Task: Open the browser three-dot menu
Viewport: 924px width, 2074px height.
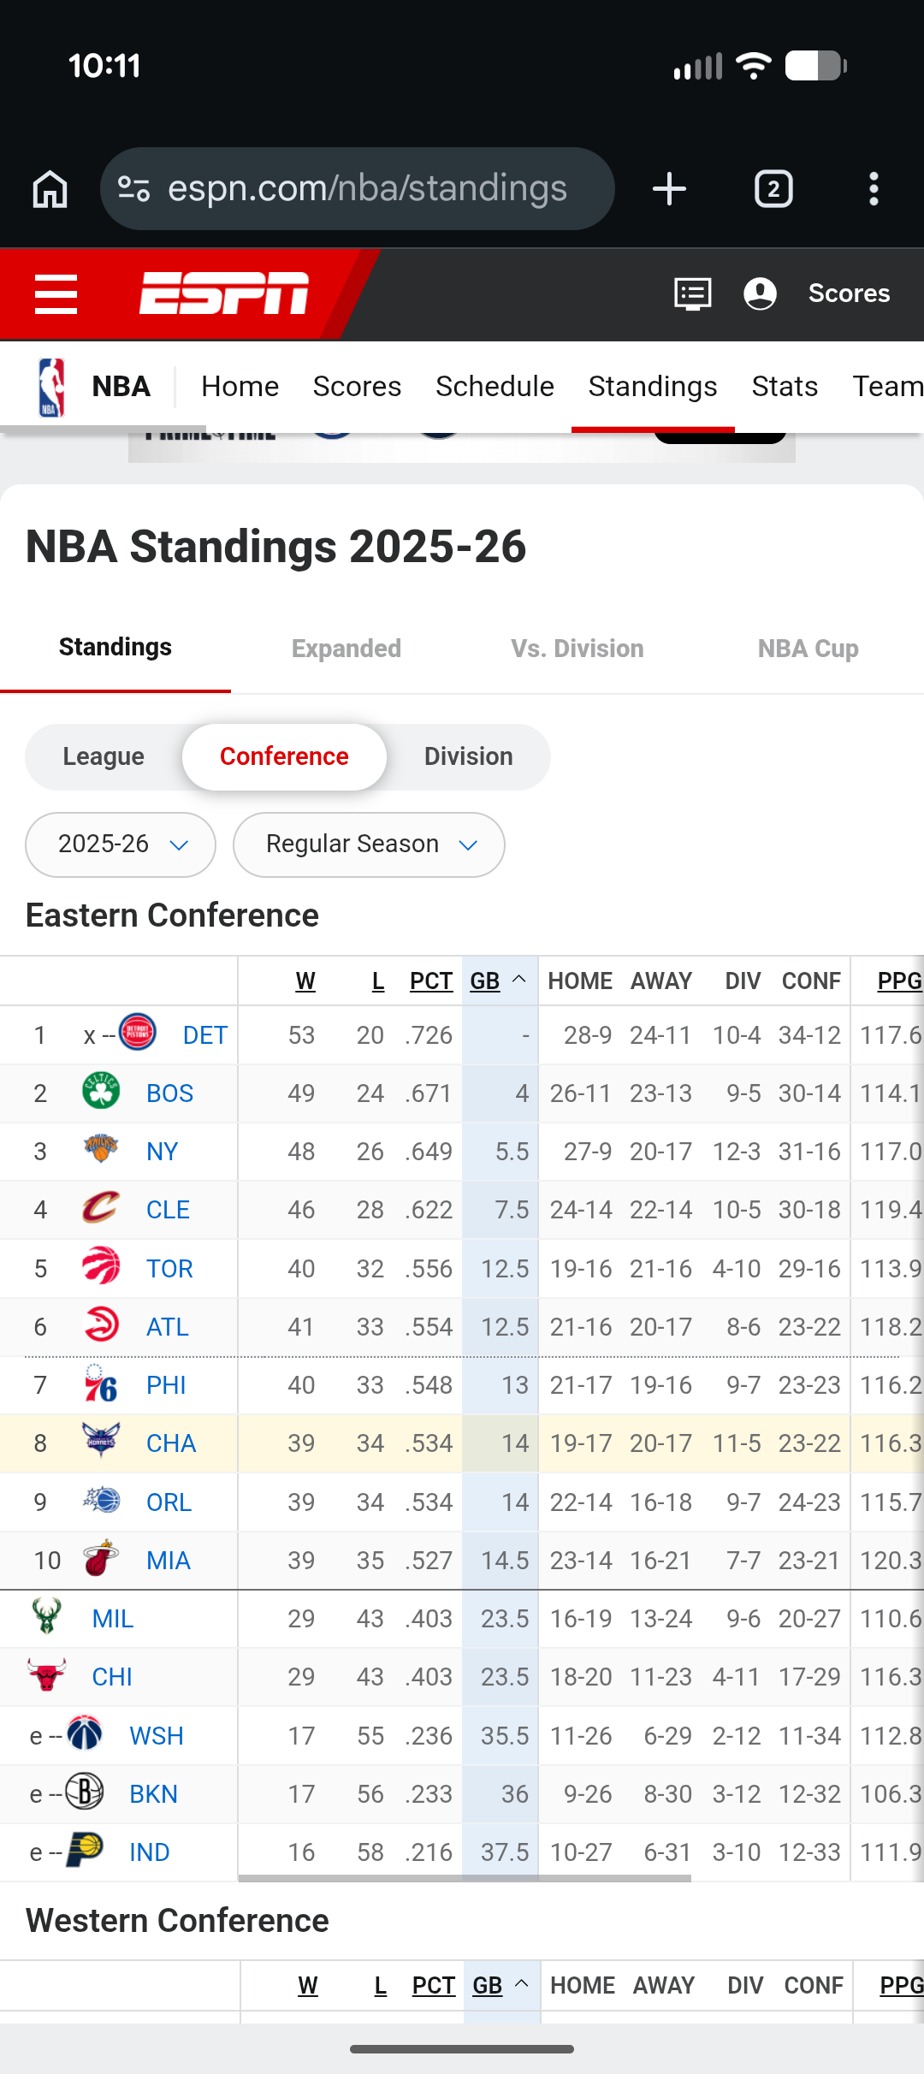Action: [874, 189]
